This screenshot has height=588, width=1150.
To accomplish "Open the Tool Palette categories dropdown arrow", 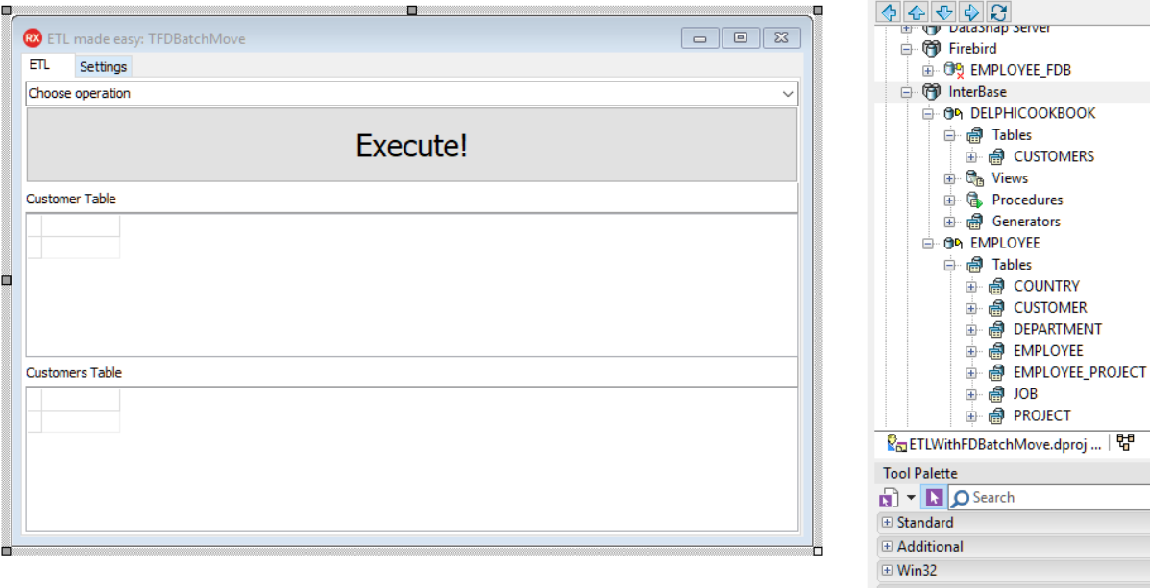I will (x=911, y=498).
